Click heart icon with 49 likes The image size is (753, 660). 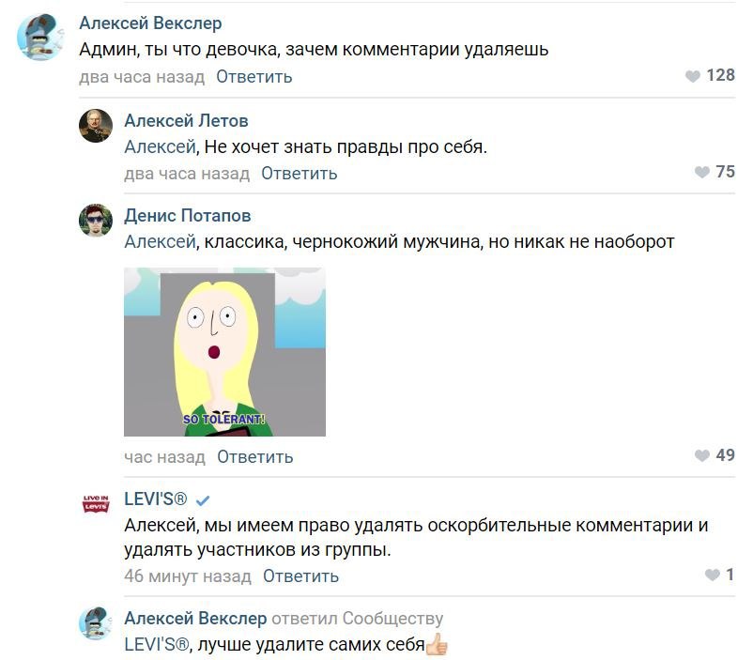(701, 455)
